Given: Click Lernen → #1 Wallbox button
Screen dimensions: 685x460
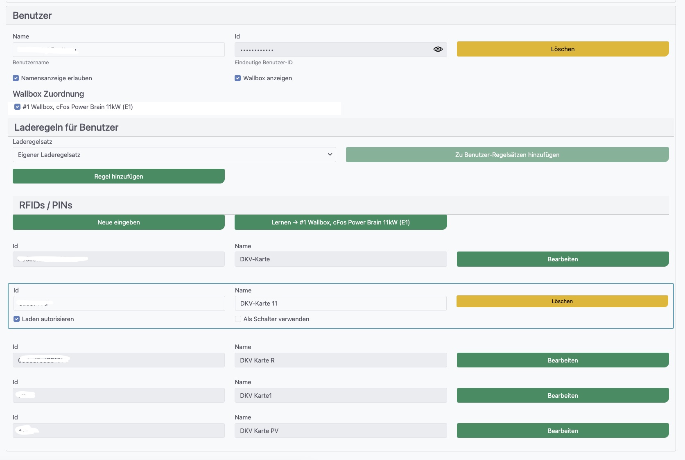Looking at the screenshot, I should 341,222.
